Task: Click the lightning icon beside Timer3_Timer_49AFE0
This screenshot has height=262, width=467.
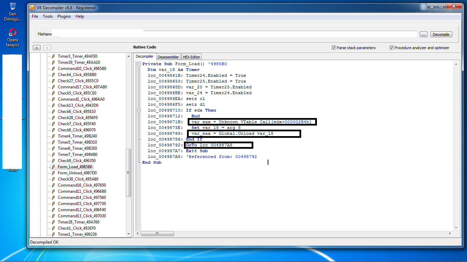Action: pyautogui.click(x=53, y=56)
